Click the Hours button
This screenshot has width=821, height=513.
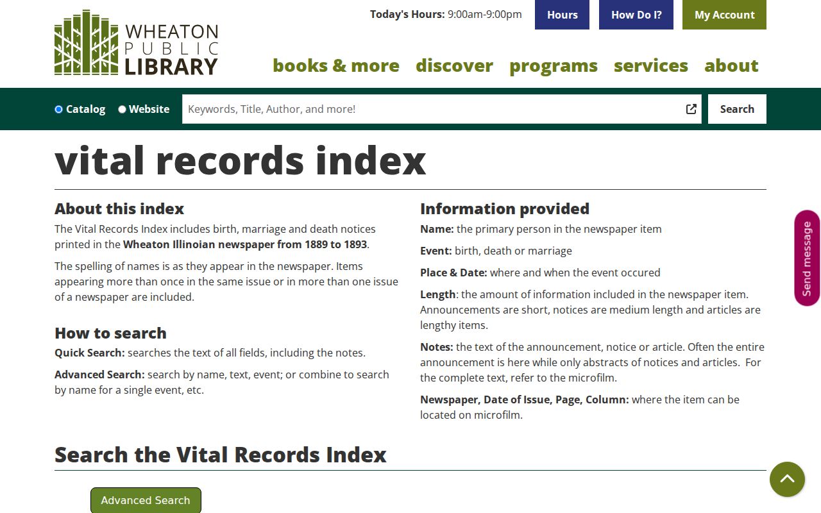pyautogui.click(x=562, y=15)
